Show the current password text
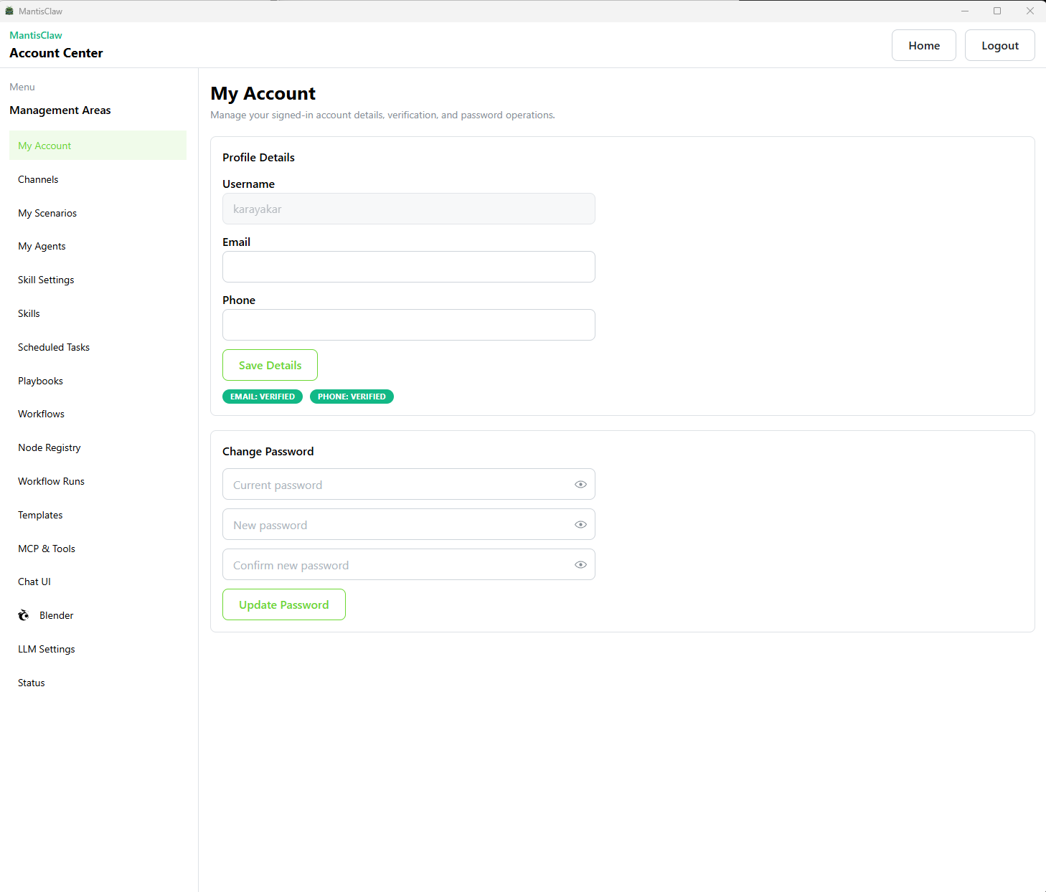The width and height of the screenshot is (1046, 892). tap(580, 485)
